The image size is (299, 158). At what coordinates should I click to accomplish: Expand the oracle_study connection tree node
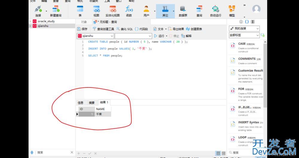click(x=30, y=21)
